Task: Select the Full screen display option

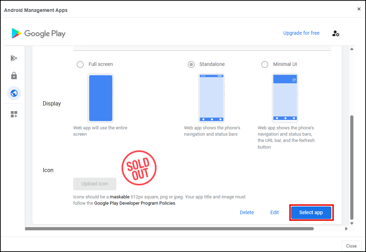Action: click(80, 64)
